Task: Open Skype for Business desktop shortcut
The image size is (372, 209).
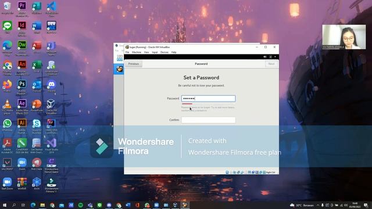Action: pyautogui.click(x=37, y=126)
